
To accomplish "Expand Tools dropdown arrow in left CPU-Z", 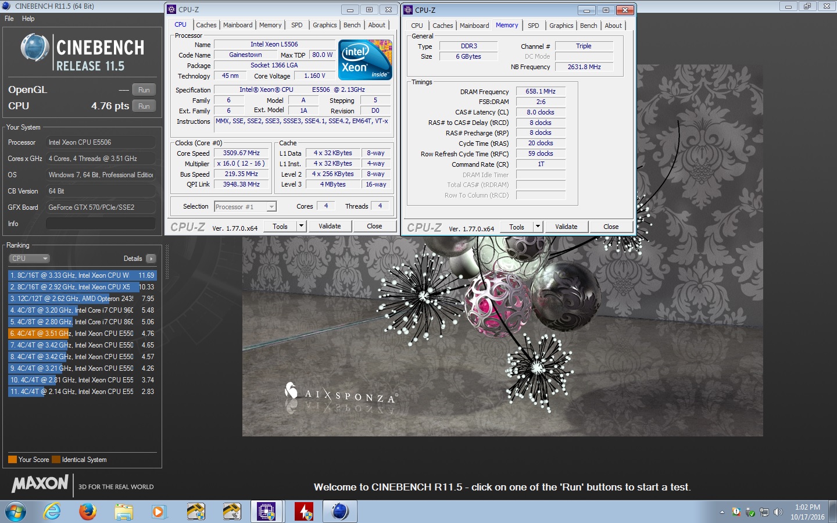I will pos(301,226).
